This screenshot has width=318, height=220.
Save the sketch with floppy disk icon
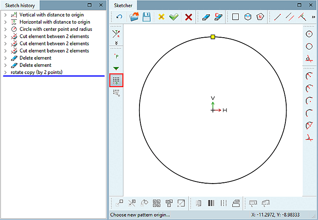[146, 17]
